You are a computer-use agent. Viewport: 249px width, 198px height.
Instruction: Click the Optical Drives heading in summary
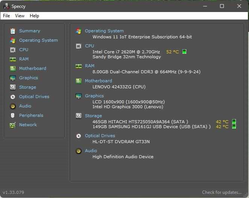[x=100, y=136]
